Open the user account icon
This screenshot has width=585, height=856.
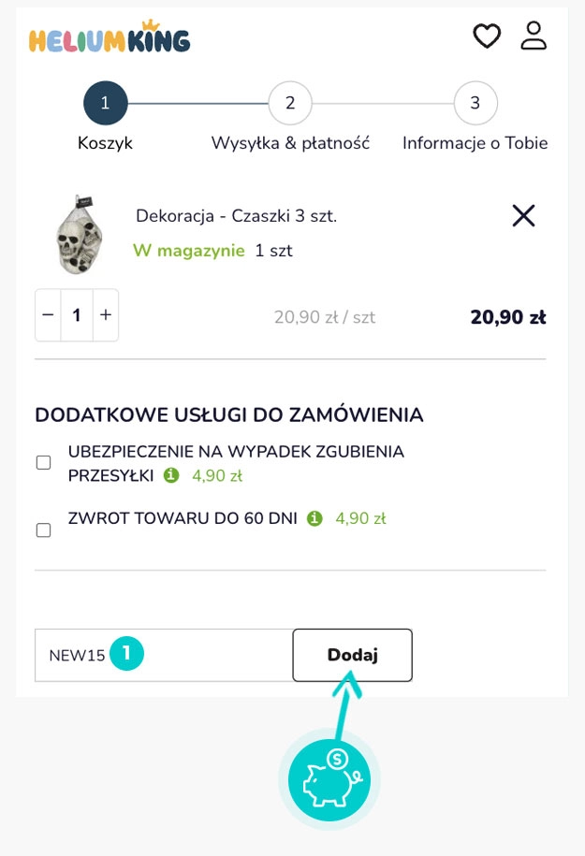(x=534, y=36)
